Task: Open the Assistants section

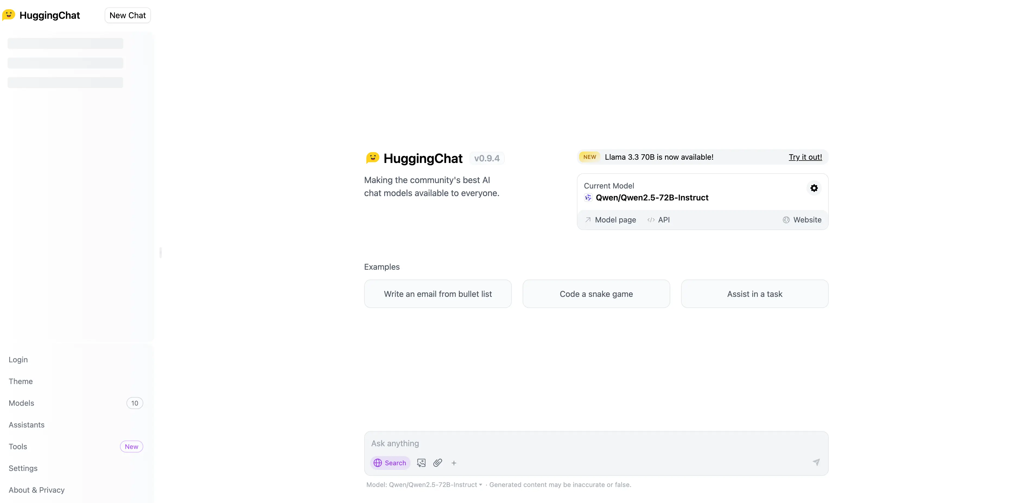Action: pos(26,425)
